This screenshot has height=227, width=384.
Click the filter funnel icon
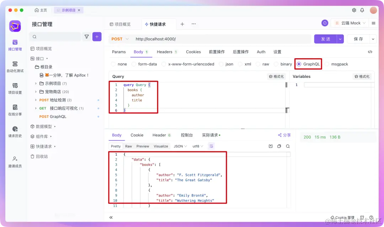coord(86,37)
